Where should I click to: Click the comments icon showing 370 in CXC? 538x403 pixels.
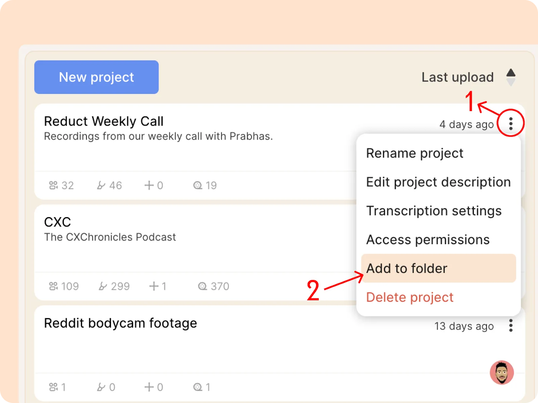coord(202,286)
